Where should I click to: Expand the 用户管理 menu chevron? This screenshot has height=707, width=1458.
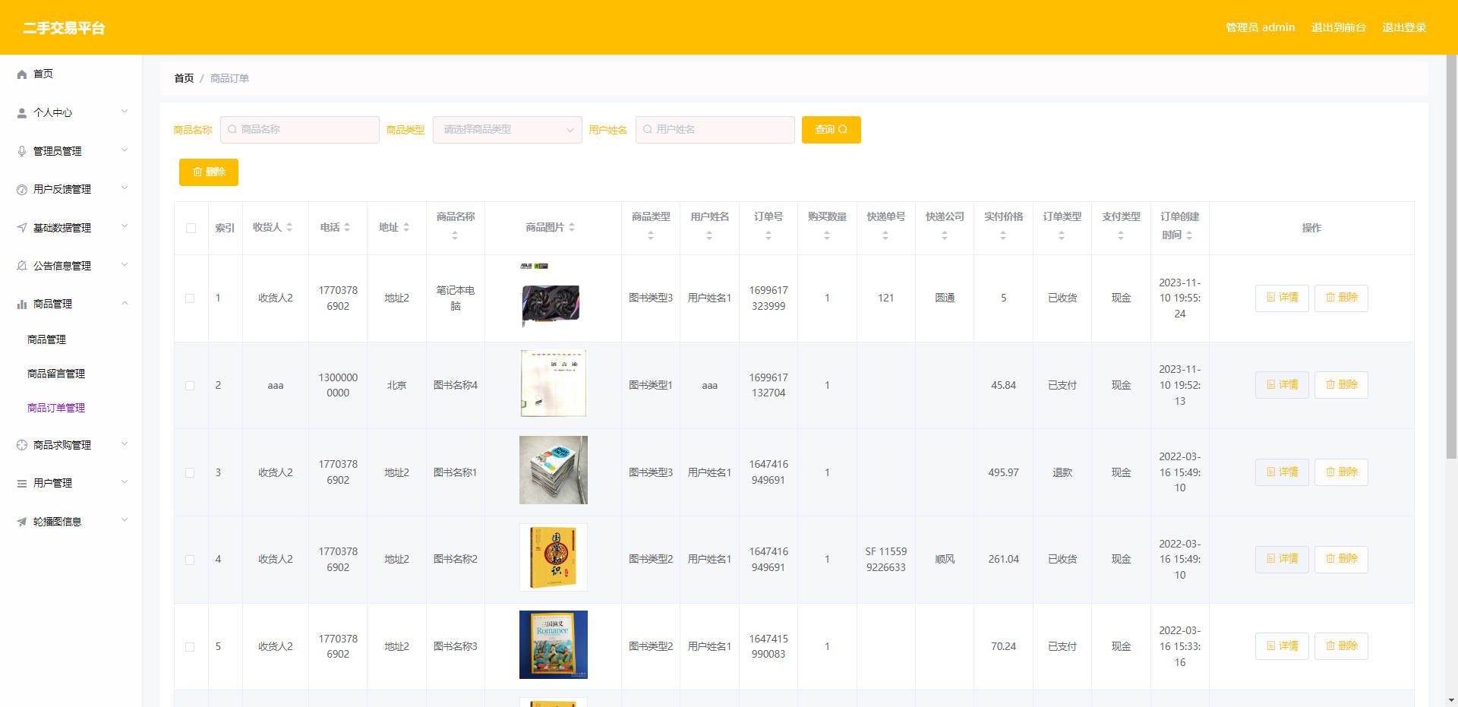pos(125,482)
